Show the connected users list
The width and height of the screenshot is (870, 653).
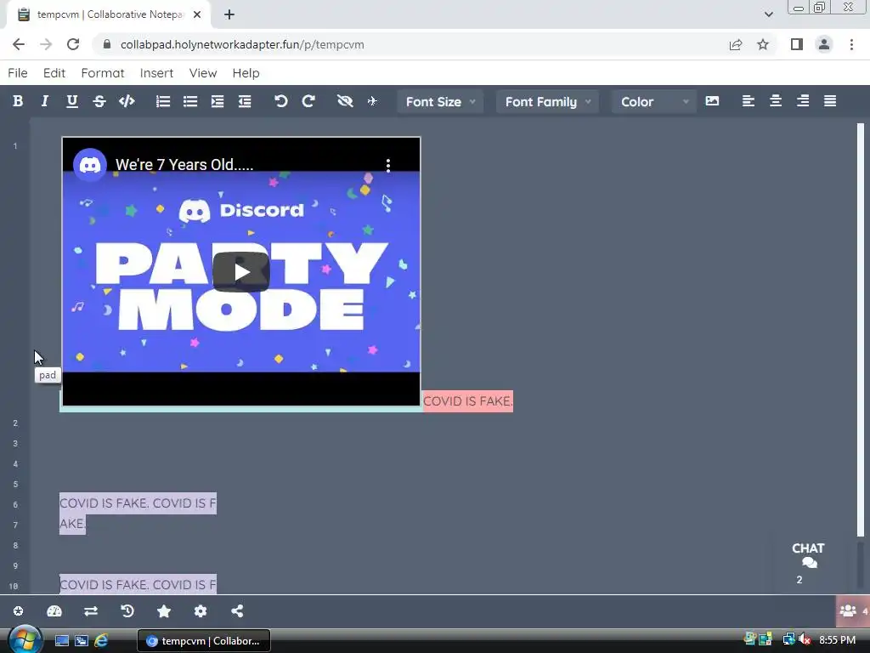853,610
